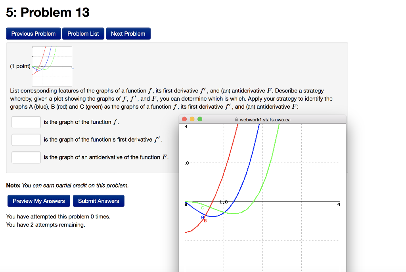Advance to the Next Problem
This screenshot has height=272, width=406.
click(128, 33)
